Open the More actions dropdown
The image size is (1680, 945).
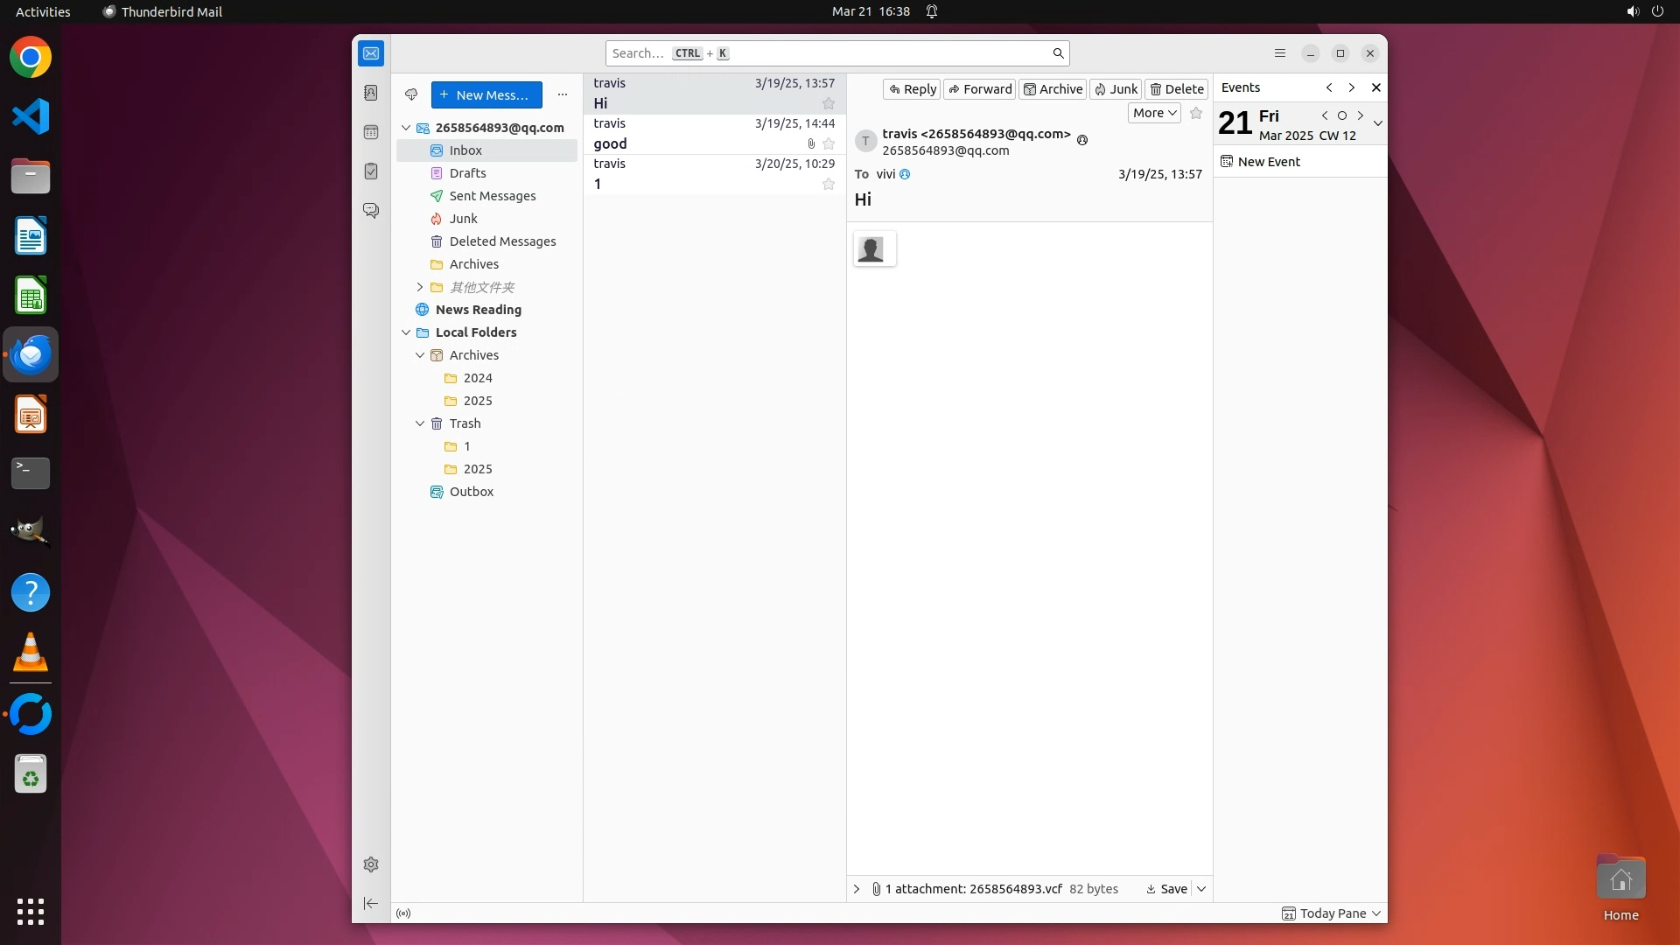click(1154, 113)
